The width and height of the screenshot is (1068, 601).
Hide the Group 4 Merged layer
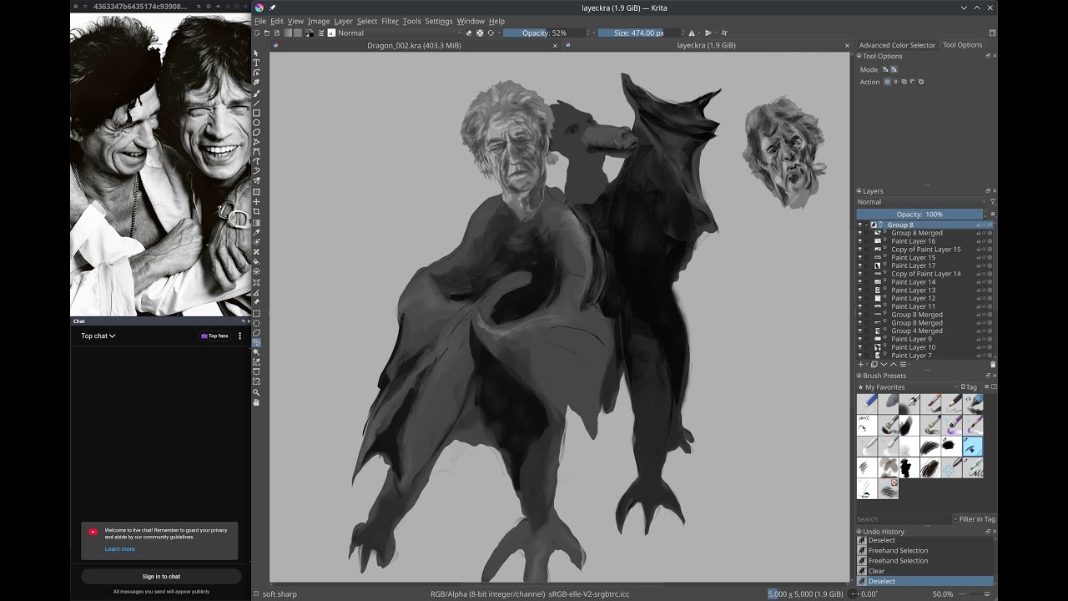[x=860, y=331]
